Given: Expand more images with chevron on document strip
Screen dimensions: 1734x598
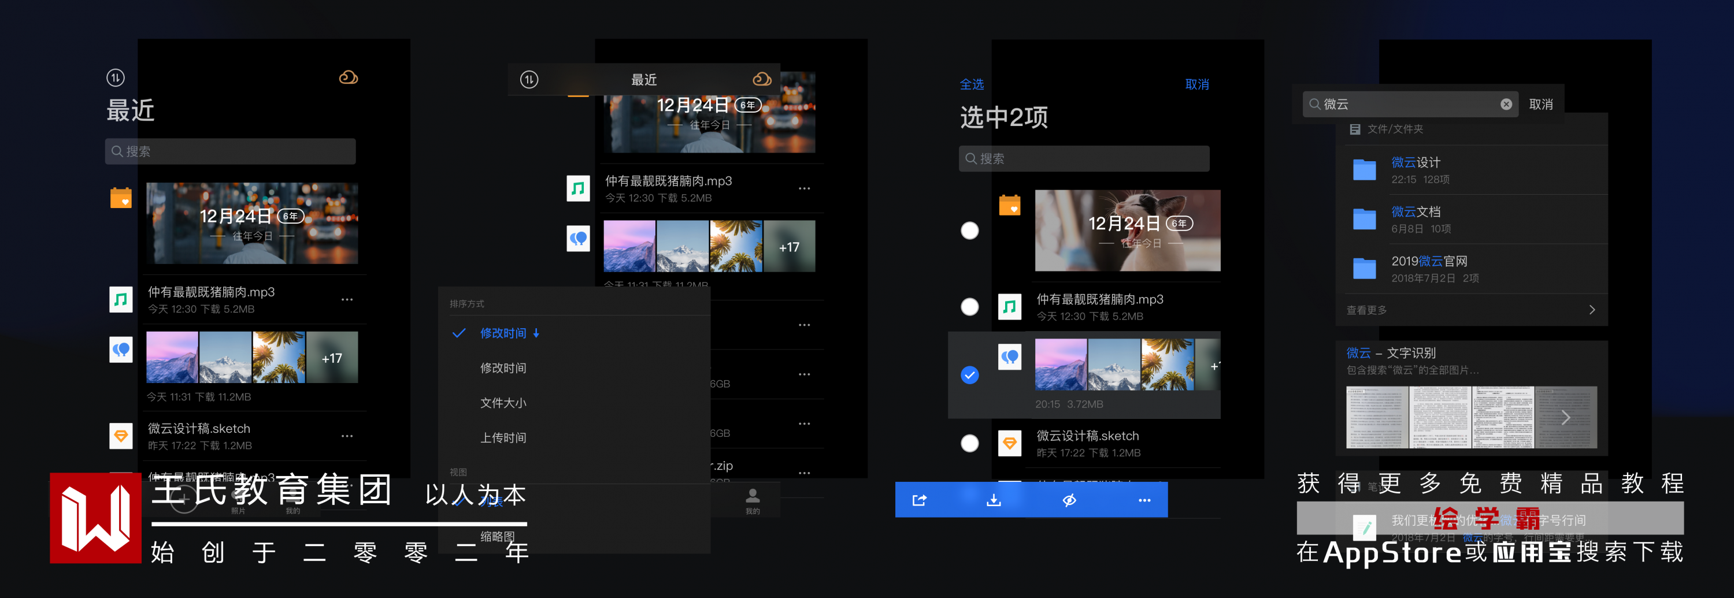Looking at the screenshot, I should (1566, 417).
